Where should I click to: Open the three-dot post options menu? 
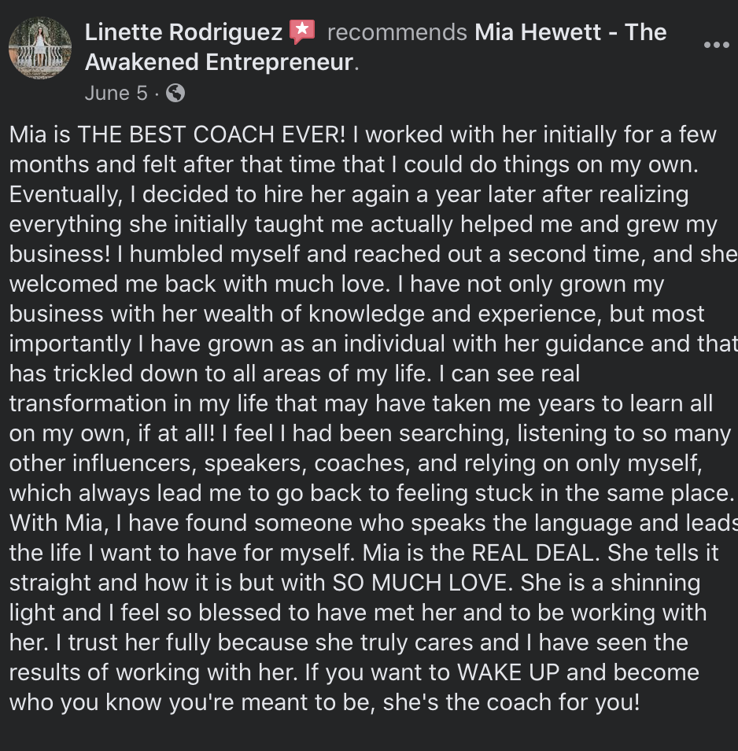[717, 45]
